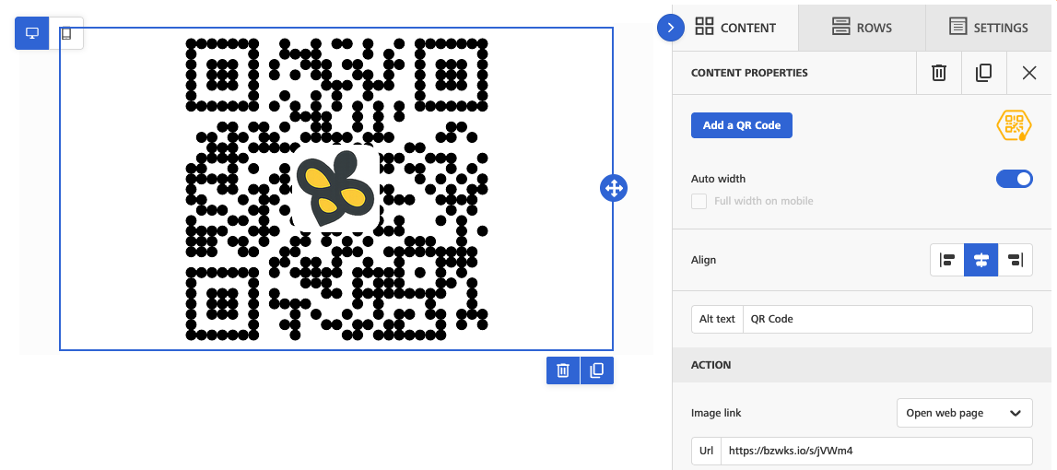Check Full width on mobile
Screen dimensions: 1057x470
tap(699, 201)
